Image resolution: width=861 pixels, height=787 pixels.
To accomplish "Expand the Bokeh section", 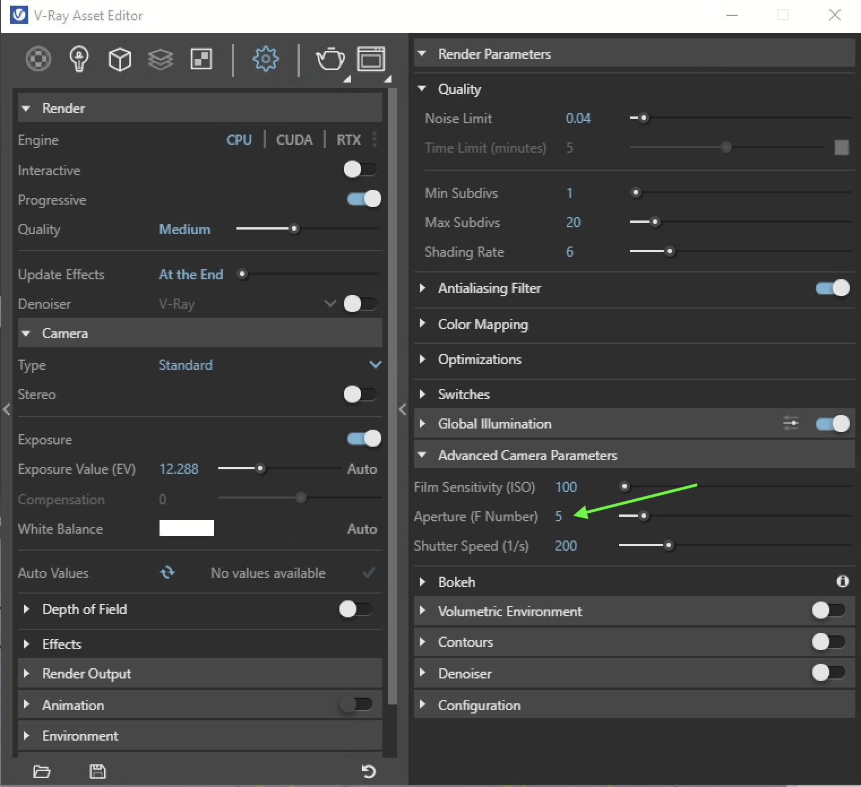I will click(457, 582).
